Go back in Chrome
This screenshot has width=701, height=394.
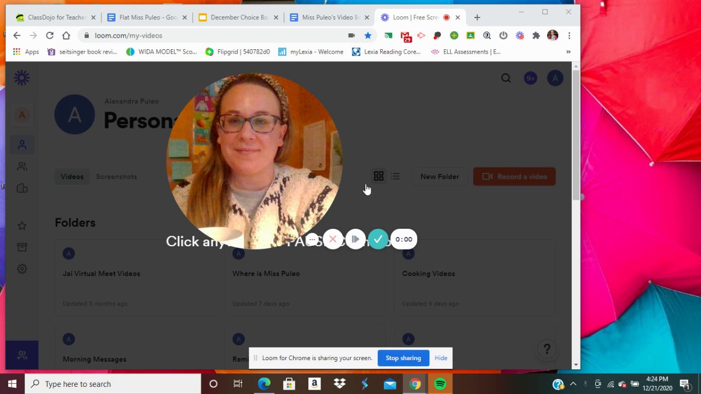click(17, 36)
